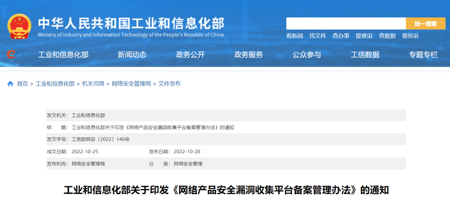Viewport: 450px width, 202px height.
Task: Click the 发布机构 value 网络安全管理局
Action: tap(88, 164)
